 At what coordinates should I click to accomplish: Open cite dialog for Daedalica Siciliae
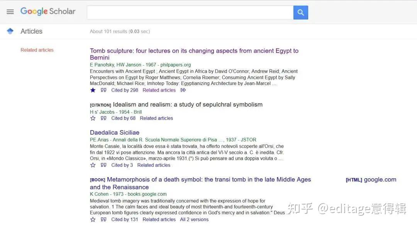click(x=103, y=165)
